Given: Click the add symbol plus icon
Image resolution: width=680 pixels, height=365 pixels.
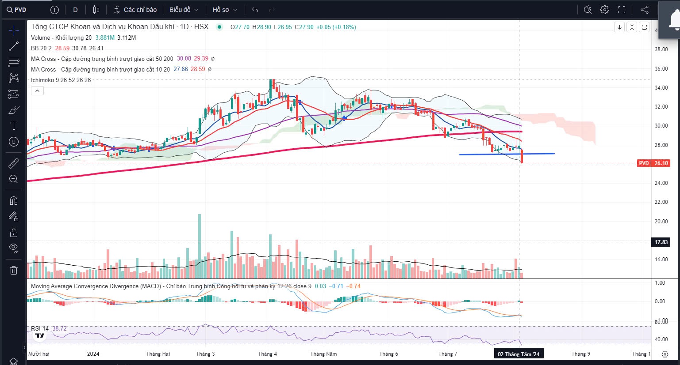Looking at the screenshot, I should (x=54, y=10).
